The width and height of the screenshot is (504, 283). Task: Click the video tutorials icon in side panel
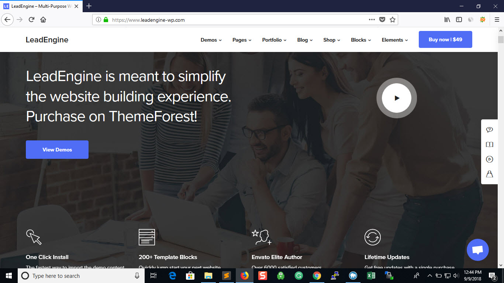489,159
